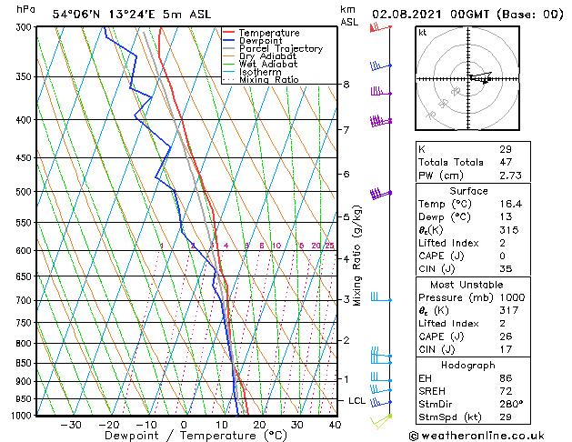This screenshot has width=572, height=442.
Task: Click the 'Hodograph' section header
Action: pyautogui.click(x=468, y=365)
